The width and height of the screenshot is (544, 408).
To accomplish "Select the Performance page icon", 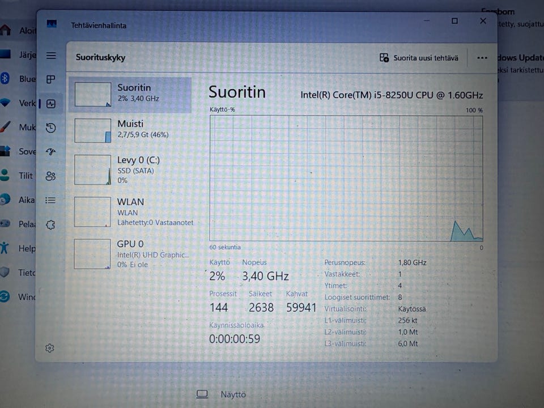I will (x=51, y=104).
